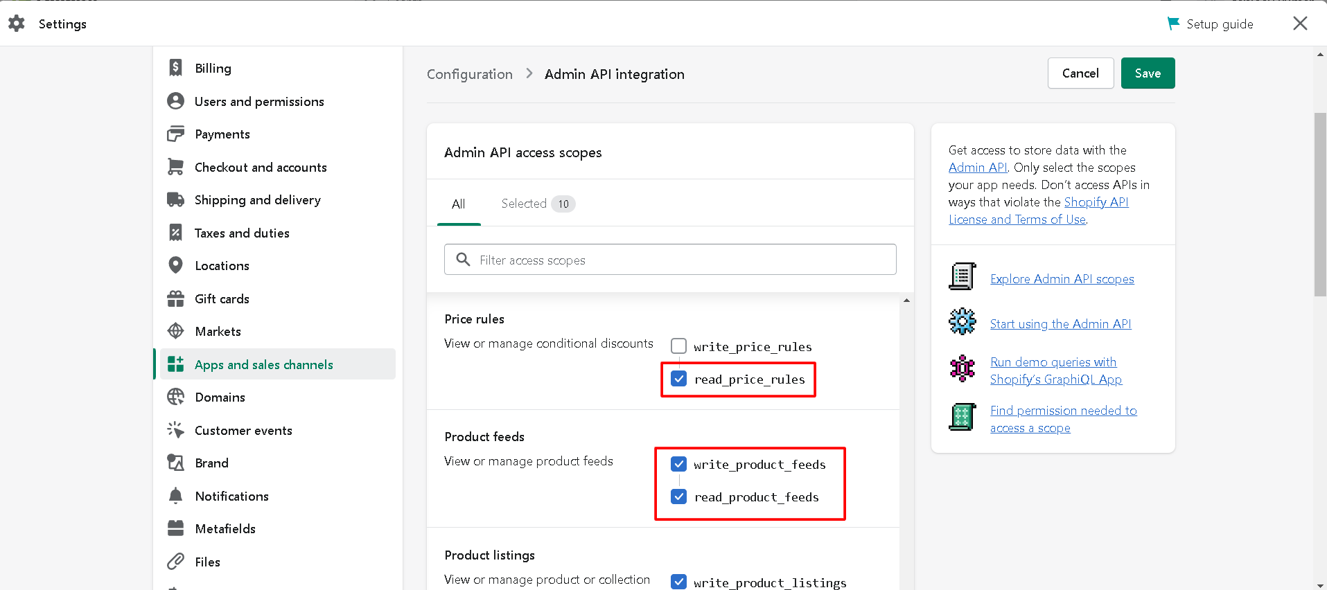Click the magnifier icon in filter box
This screenshot has height=590, width=1327.
pos(463,259)
